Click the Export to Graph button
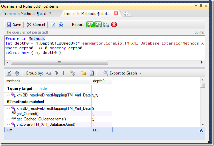 (x=120, y=73)
